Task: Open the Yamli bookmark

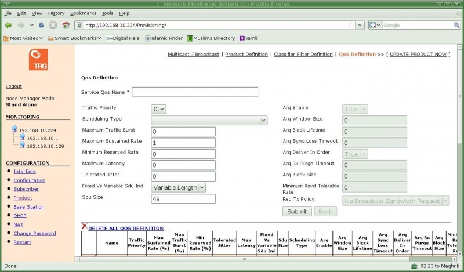Action: point(248,38)
